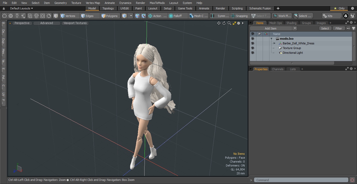Screen dimensions: 357x184
Task: Toggle the star Only button
Action: 339,8
